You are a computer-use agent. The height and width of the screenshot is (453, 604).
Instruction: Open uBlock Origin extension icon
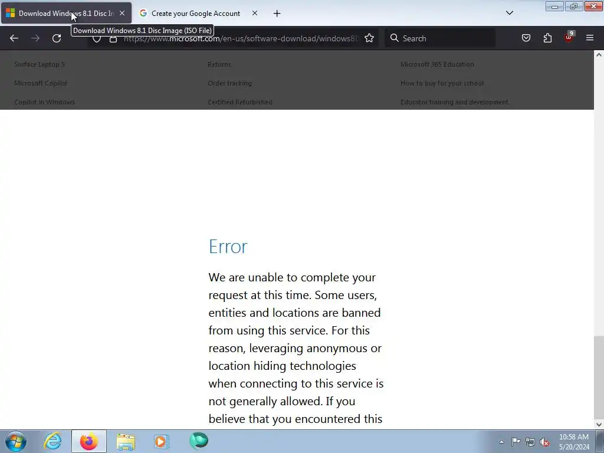click(x=569, y=37)
